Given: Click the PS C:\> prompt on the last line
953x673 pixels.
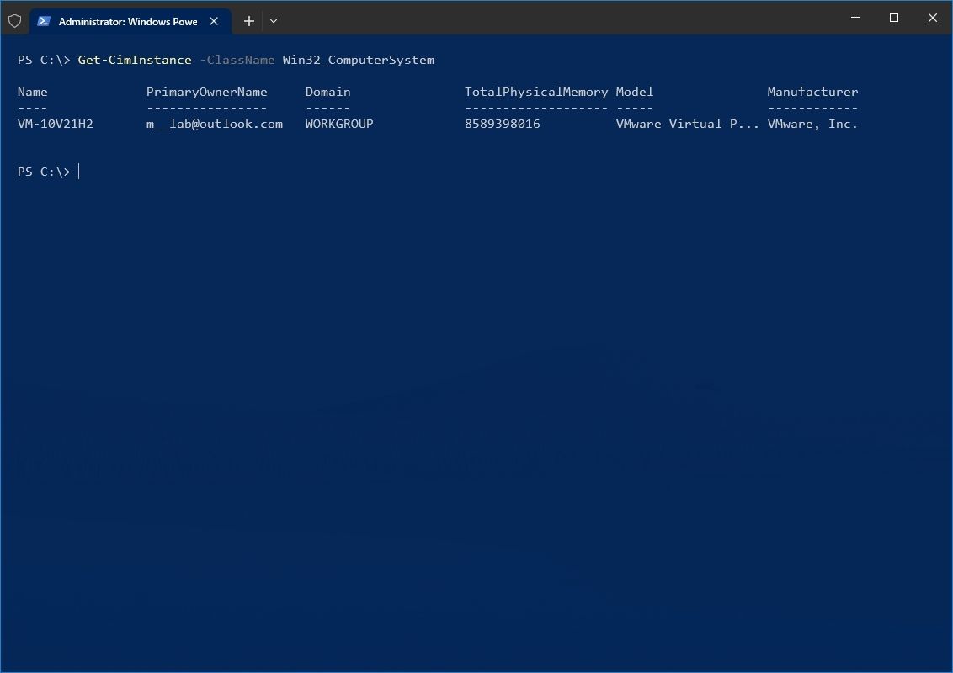Looking at the screenshot, I should (44, 171).
